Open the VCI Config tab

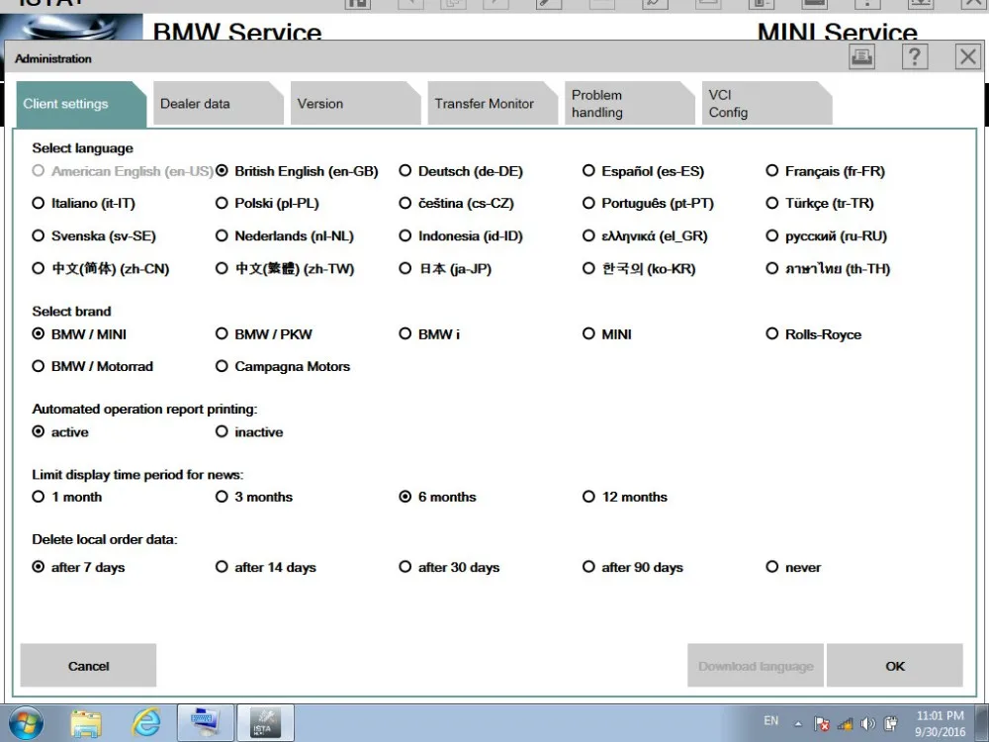pyautogui.click(x=766, y=104)
